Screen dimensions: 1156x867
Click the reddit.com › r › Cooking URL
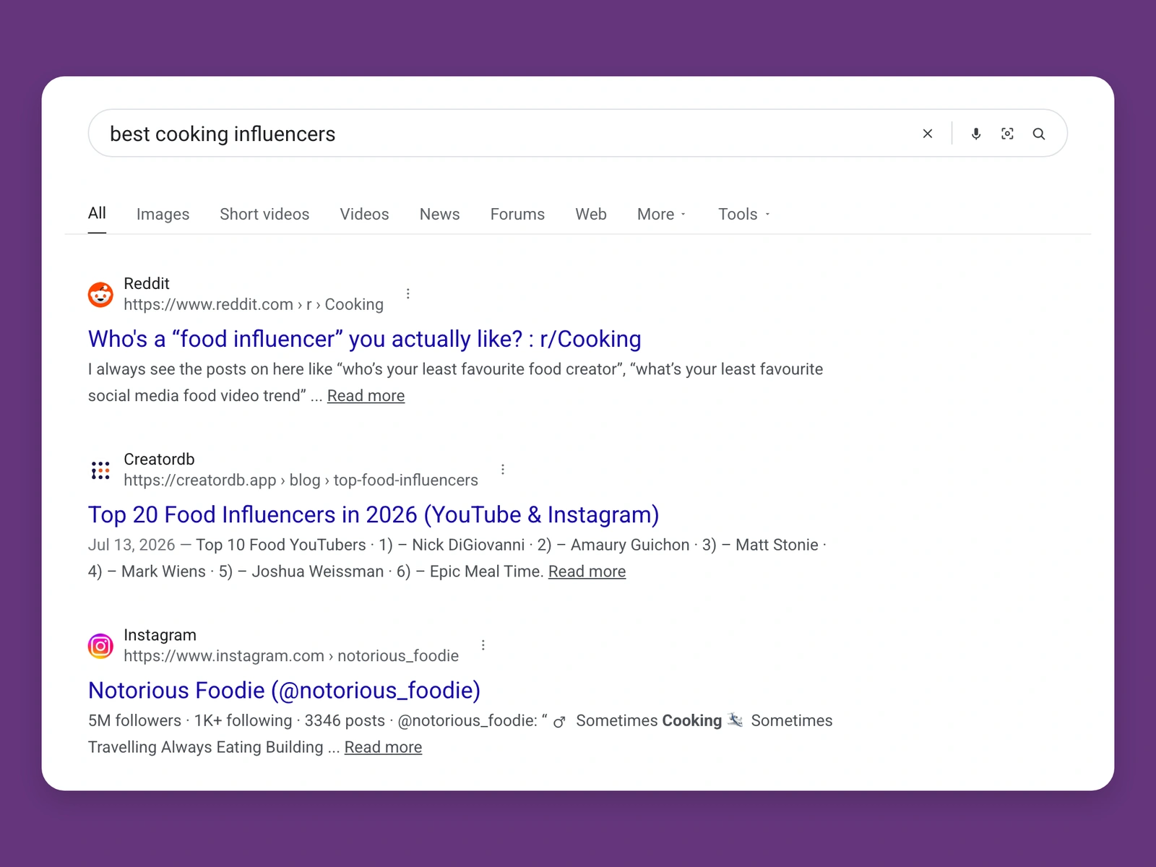coord(254,305)
